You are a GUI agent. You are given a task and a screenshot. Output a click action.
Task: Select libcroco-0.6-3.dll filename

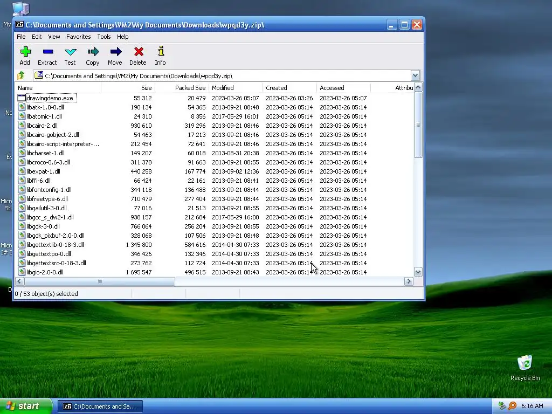(48, 162)
